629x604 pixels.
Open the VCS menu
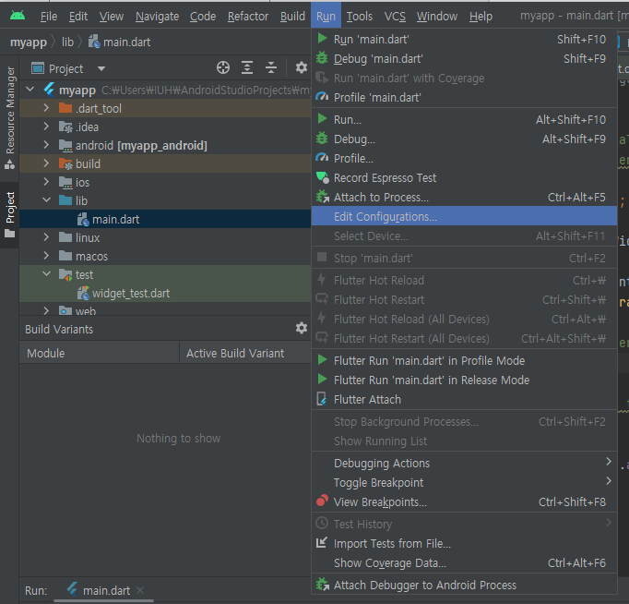click(x=395, y=16)
